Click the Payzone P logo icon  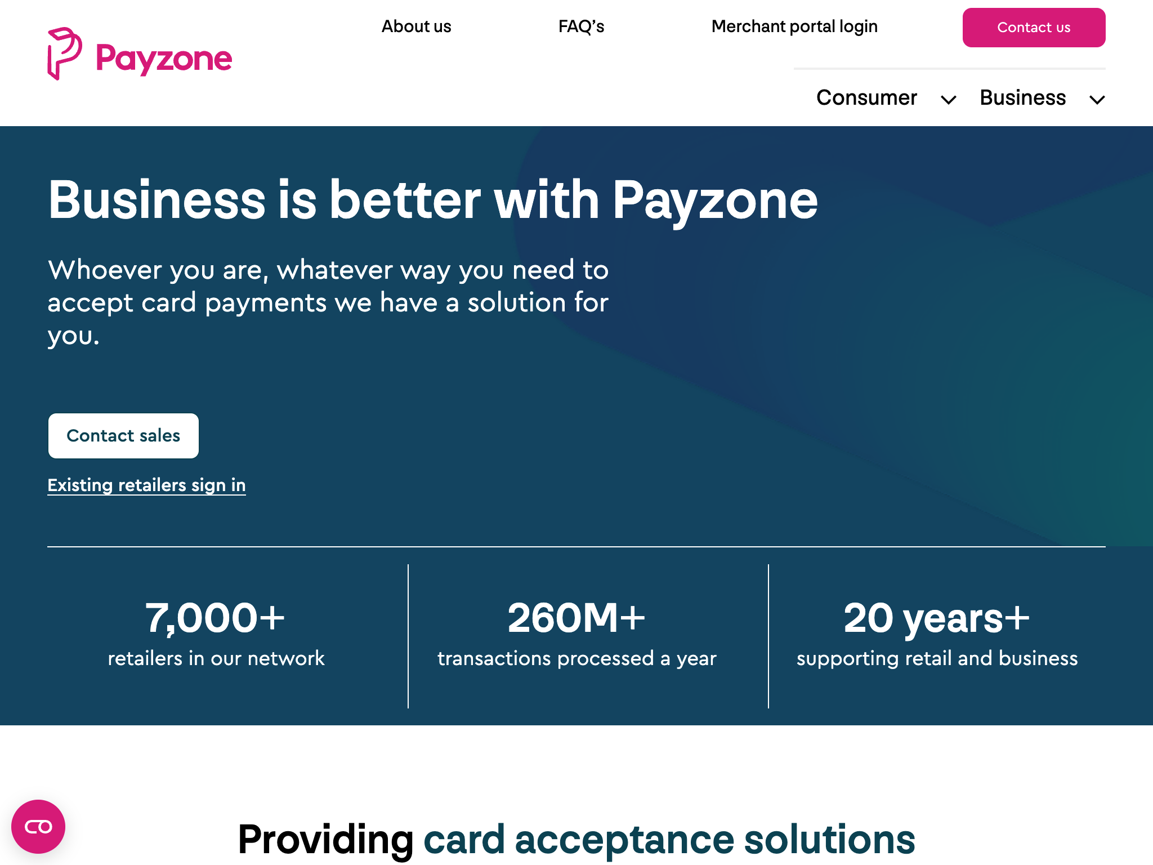(x=64, y=53)
